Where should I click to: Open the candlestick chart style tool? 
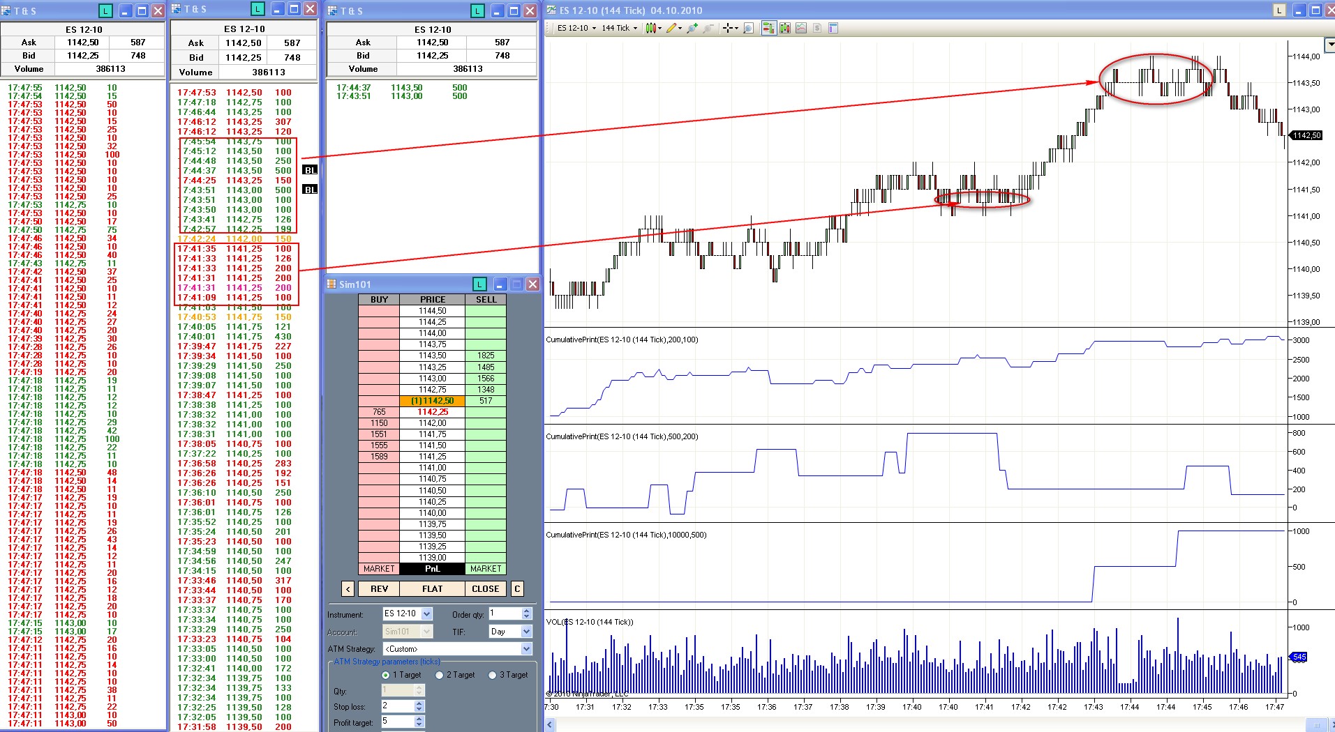(x=650, y=29)
